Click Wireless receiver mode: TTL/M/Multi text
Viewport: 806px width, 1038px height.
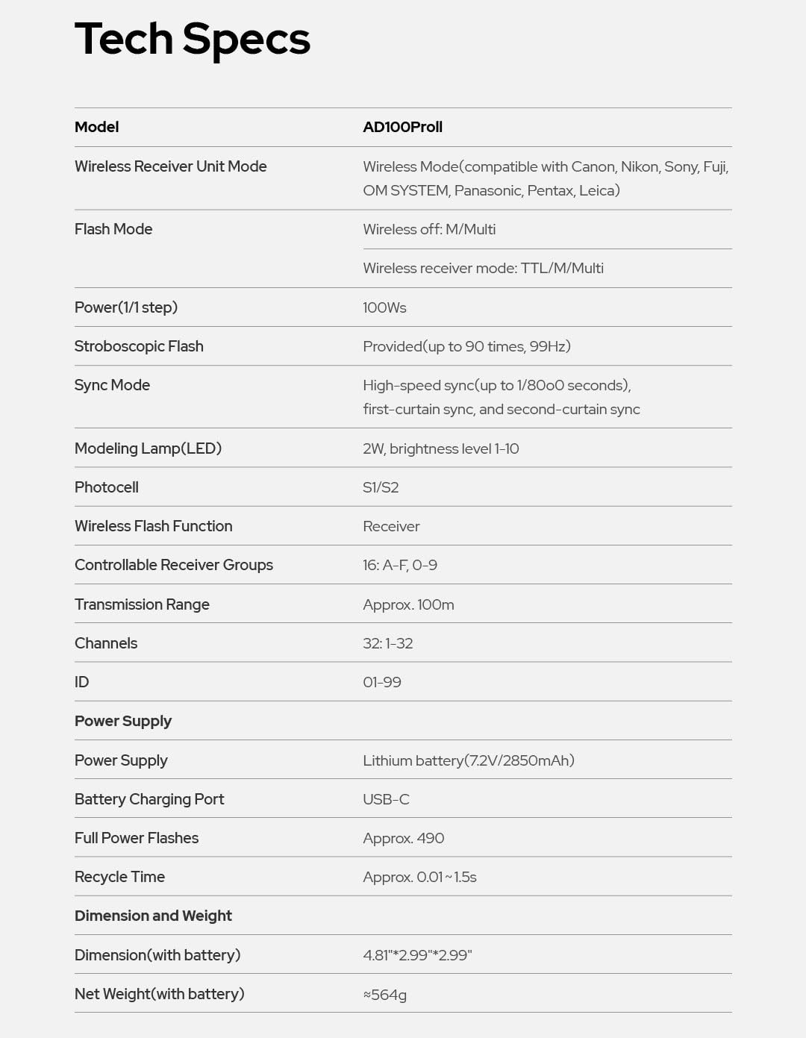(x=483, y=268)
